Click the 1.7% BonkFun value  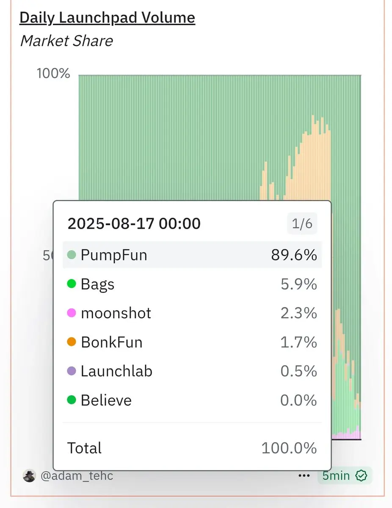[x=299, y=342]
